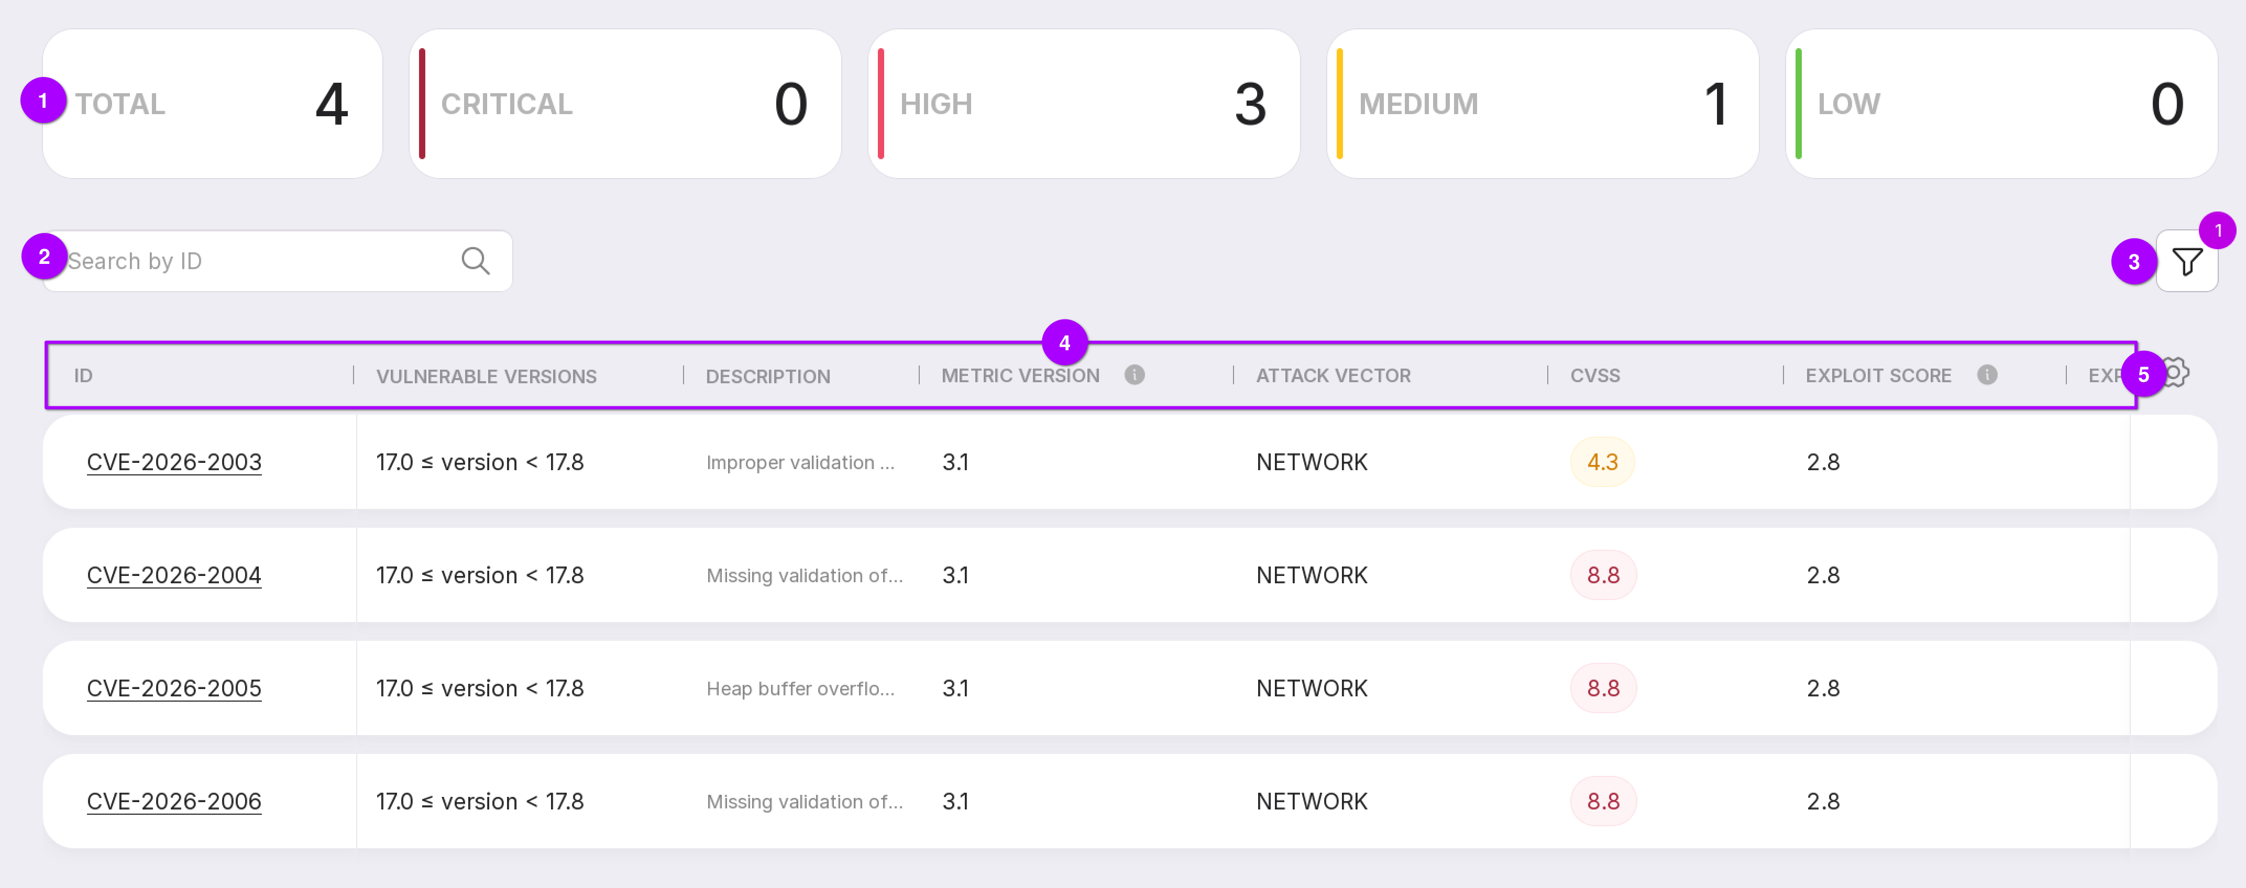Image resolution: width=2246 pixels, height=888 pixels.
Task: Show Exploit Score info tooltip icon
Action: click(1986, 375)
